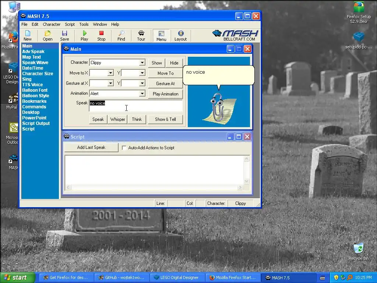Click the Speak button

pyautogui.click(x=98, y=119)
